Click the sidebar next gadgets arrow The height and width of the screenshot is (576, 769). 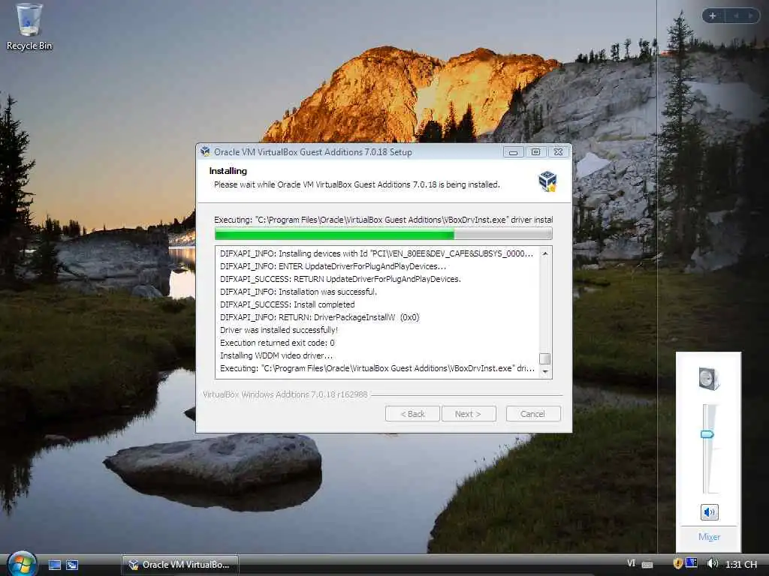pyautogui.click(x=751, y=16)
